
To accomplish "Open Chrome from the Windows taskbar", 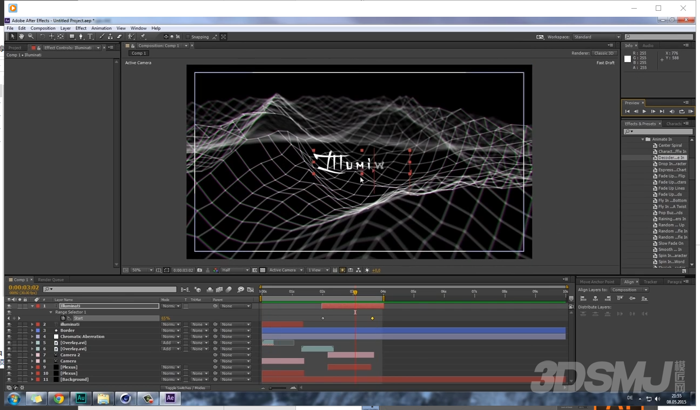I will pos(58,399).
